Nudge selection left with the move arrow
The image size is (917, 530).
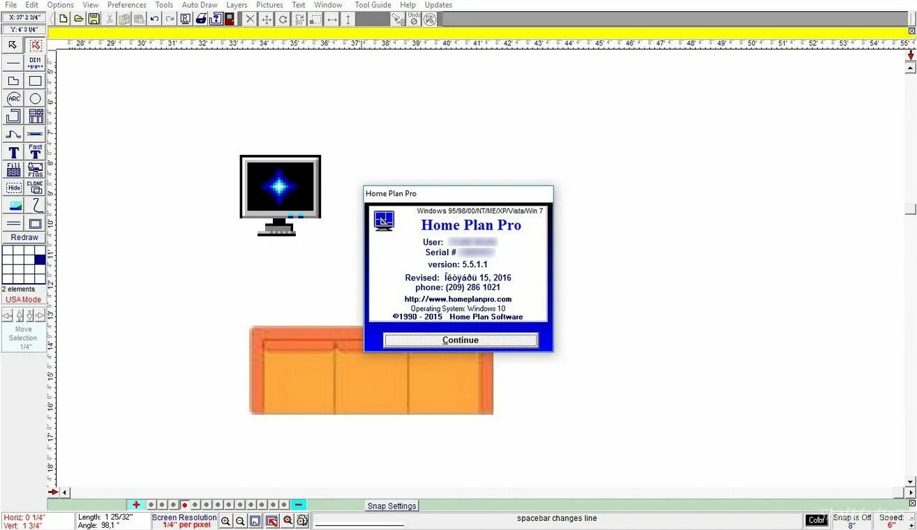7,316
